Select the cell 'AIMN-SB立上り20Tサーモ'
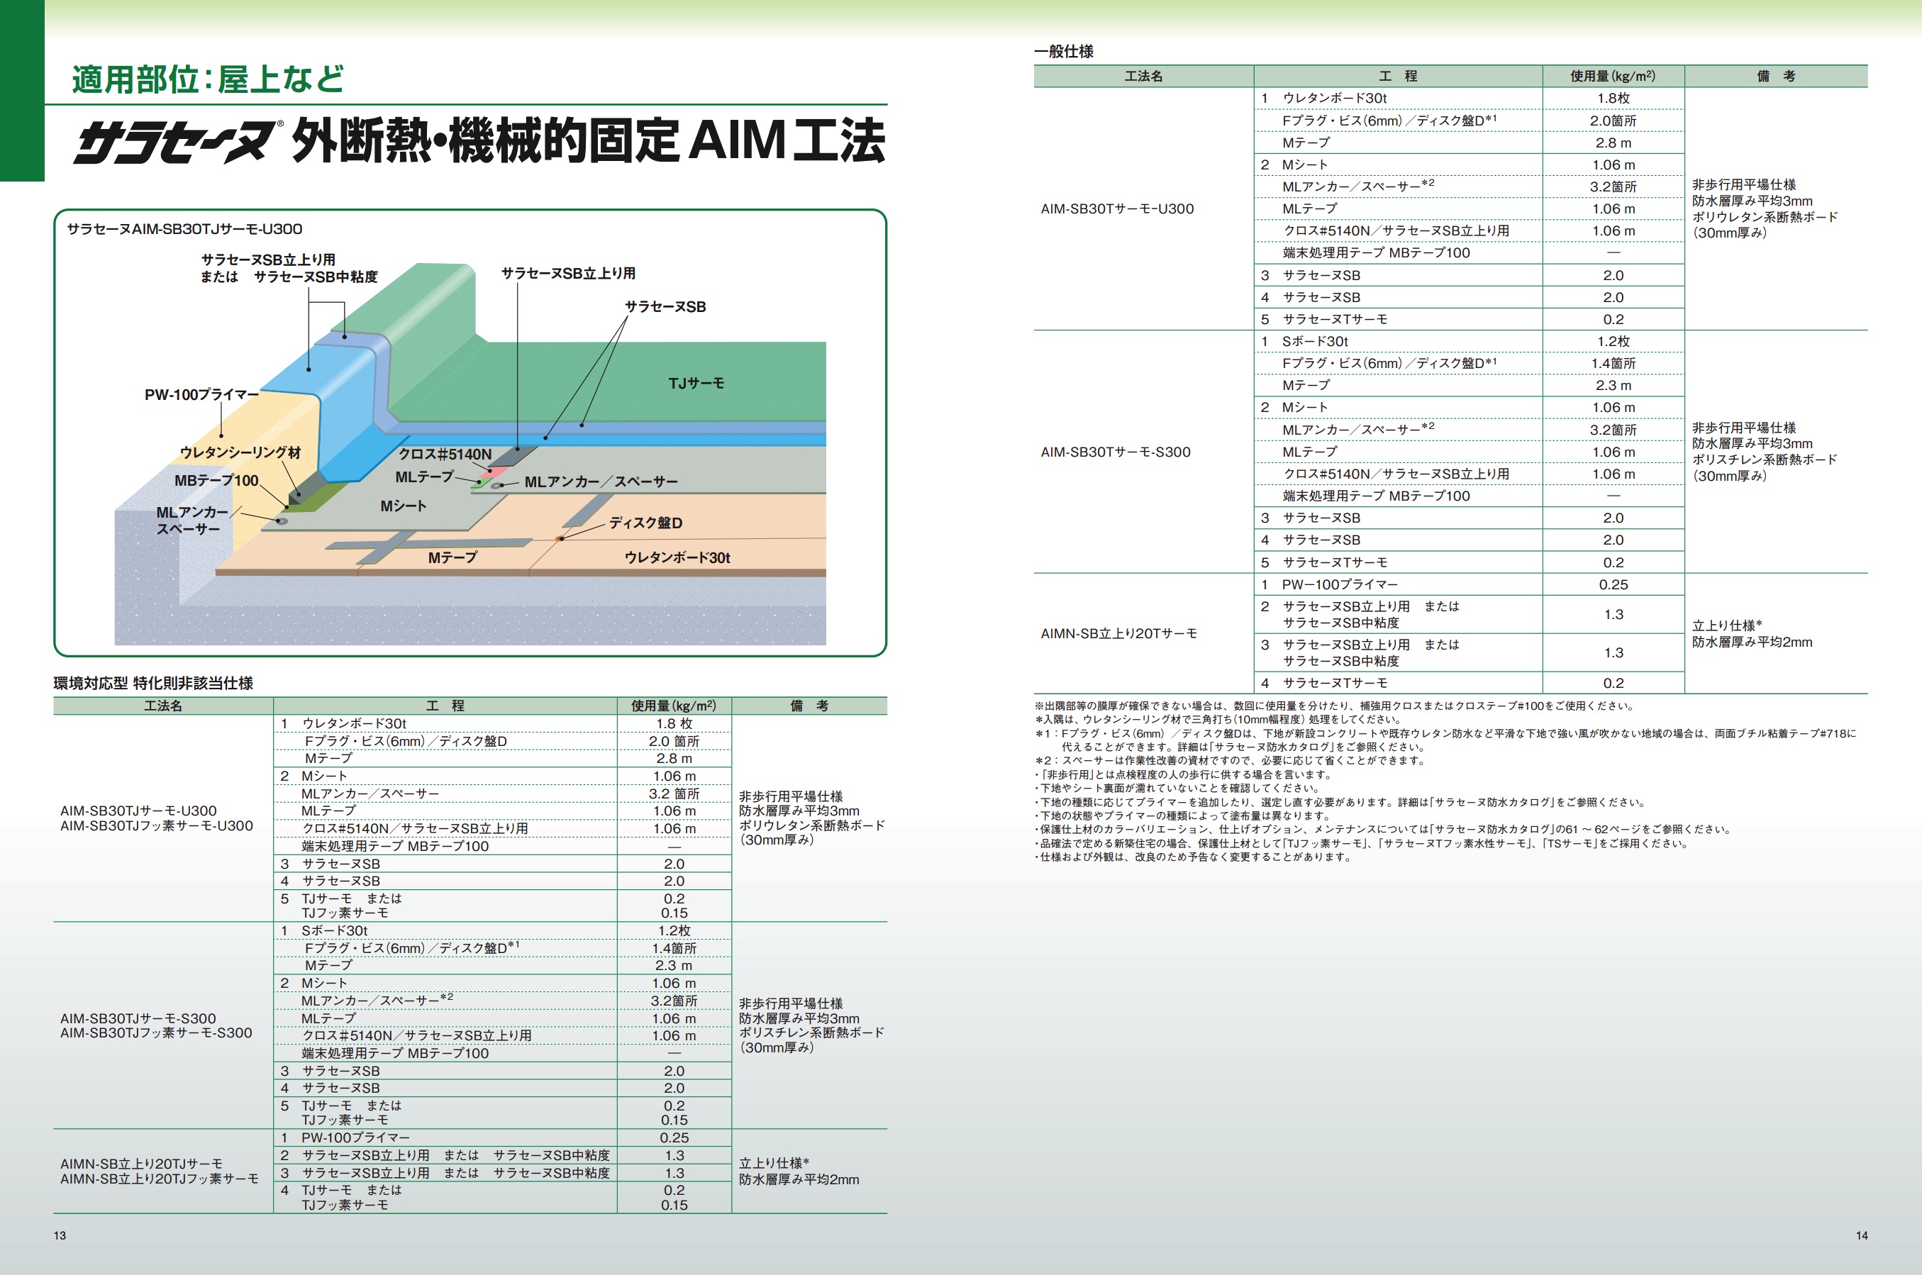This screenshot has height=1275, width=1922. (x=1118, y=633)
